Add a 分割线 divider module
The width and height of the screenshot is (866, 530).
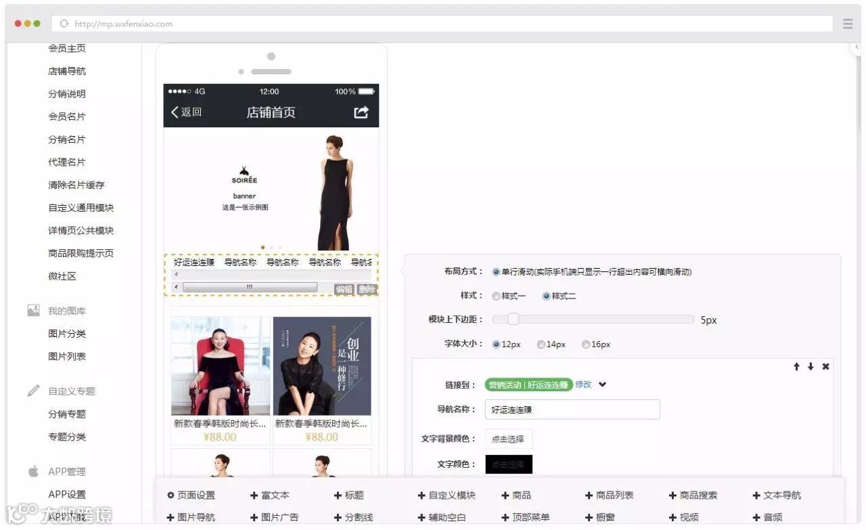click(x=354, y=517)
